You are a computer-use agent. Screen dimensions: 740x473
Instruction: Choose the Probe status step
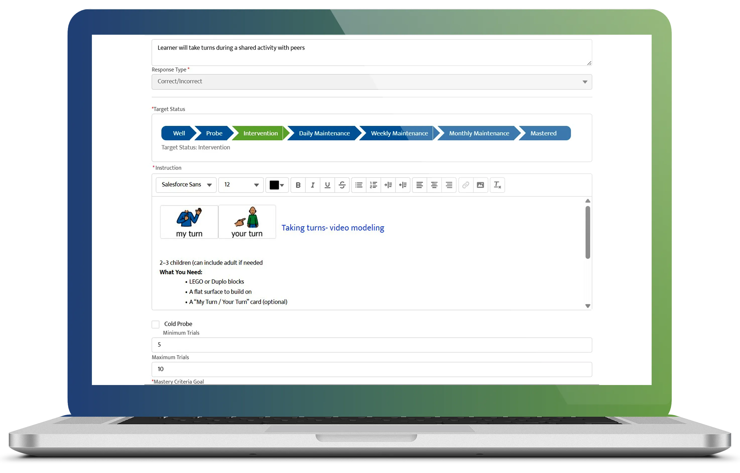pos(214,133)
